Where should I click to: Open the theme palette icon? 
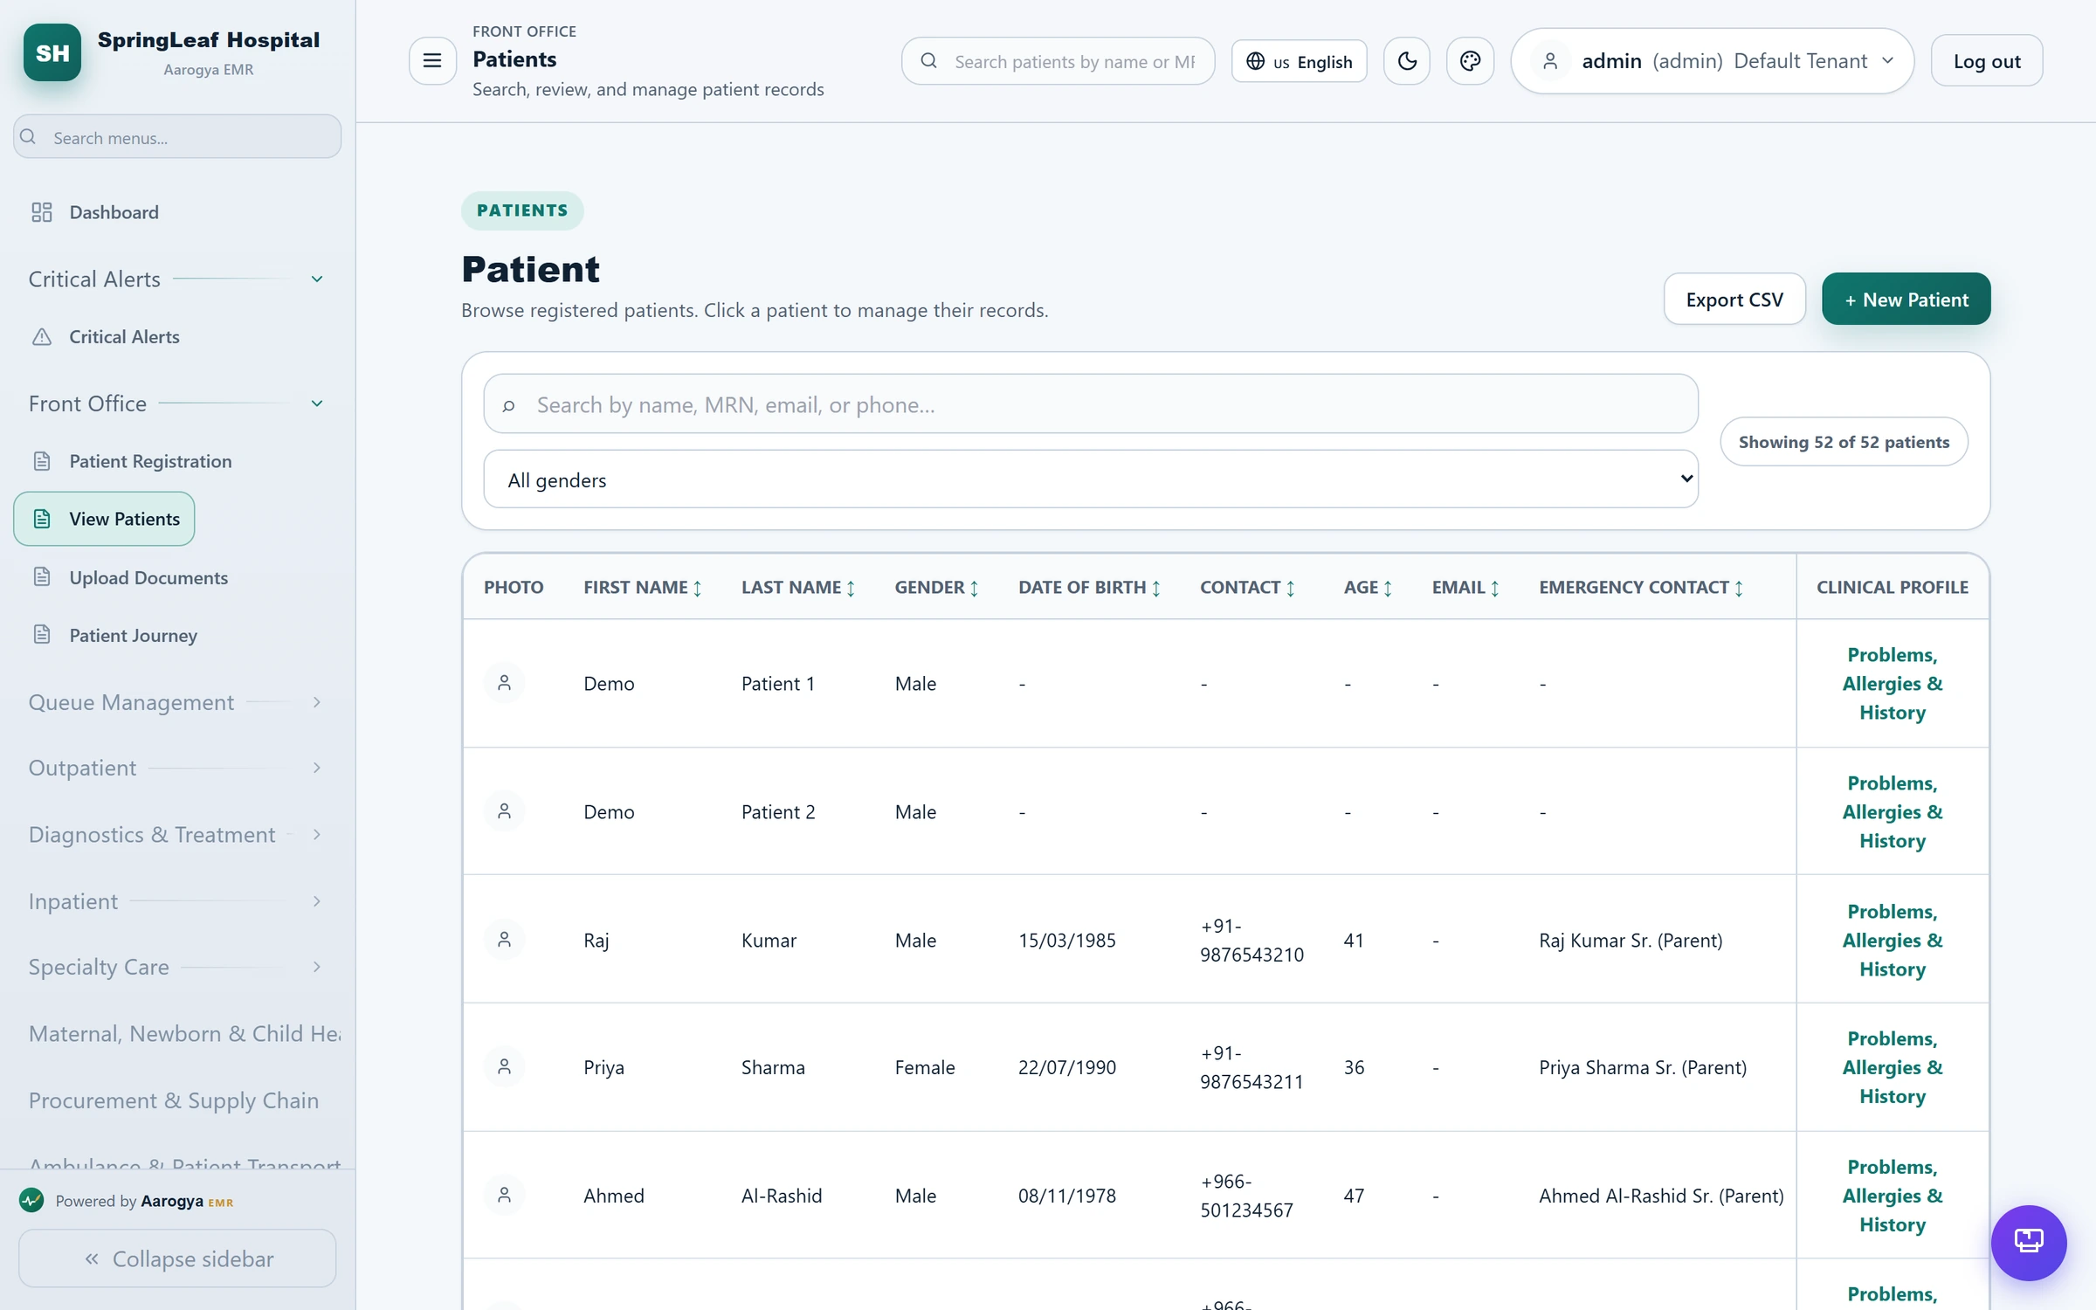point(1470,60)
